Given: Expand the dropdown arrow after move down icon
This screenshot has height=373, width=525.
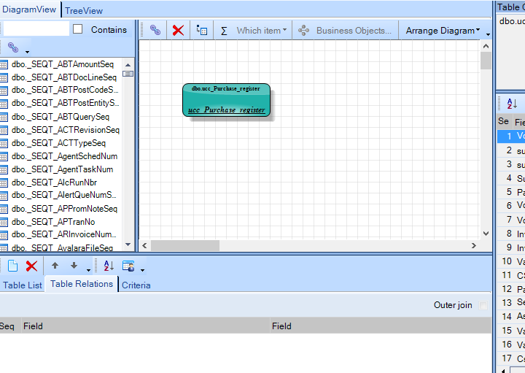Looking at the screenshot, I should click(88, 270).
